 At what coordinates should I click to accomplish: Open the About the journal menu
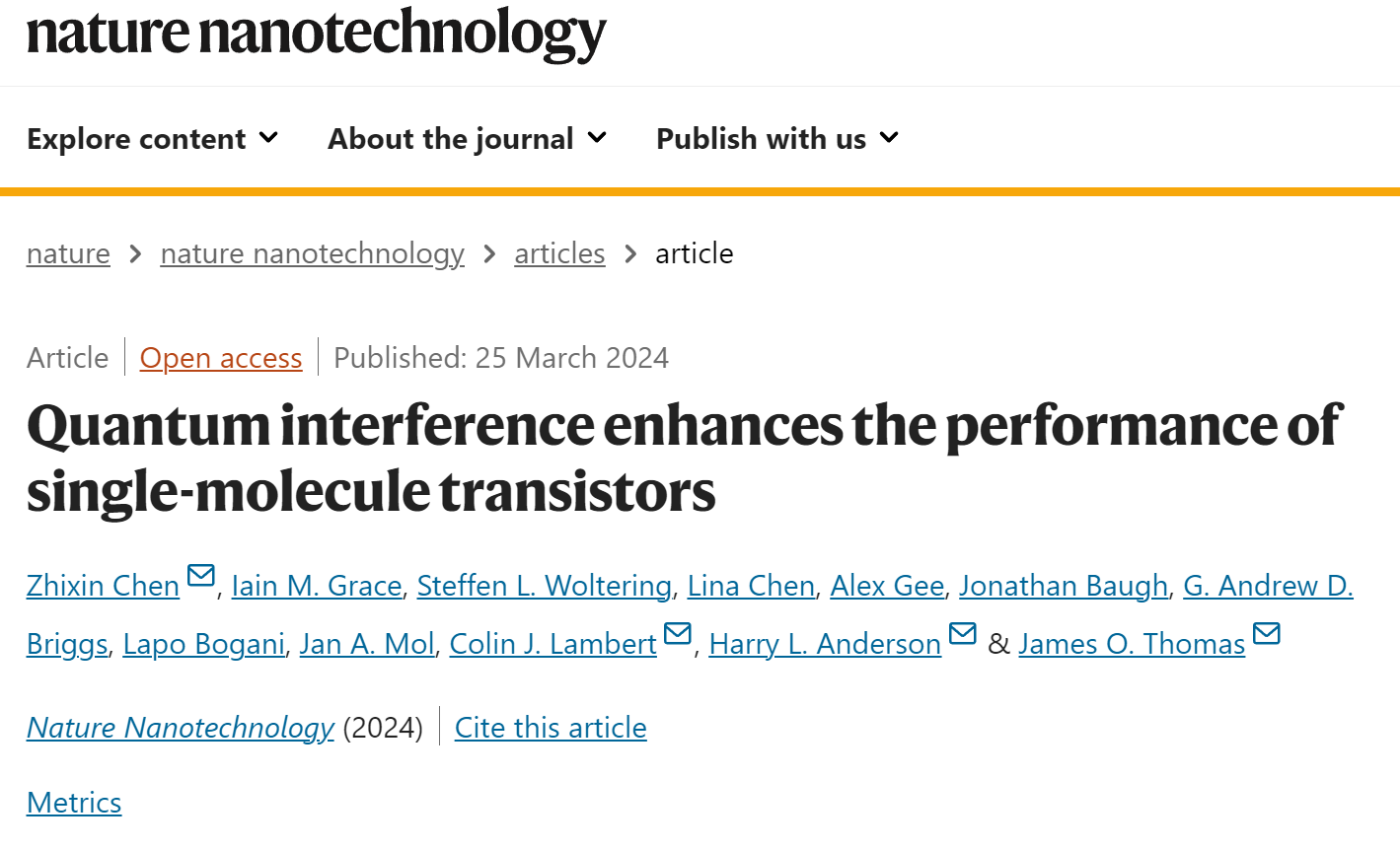[x=468, y=139]
